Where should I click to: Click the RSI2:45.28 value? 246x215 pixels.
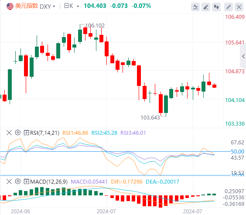click(104, 133)
